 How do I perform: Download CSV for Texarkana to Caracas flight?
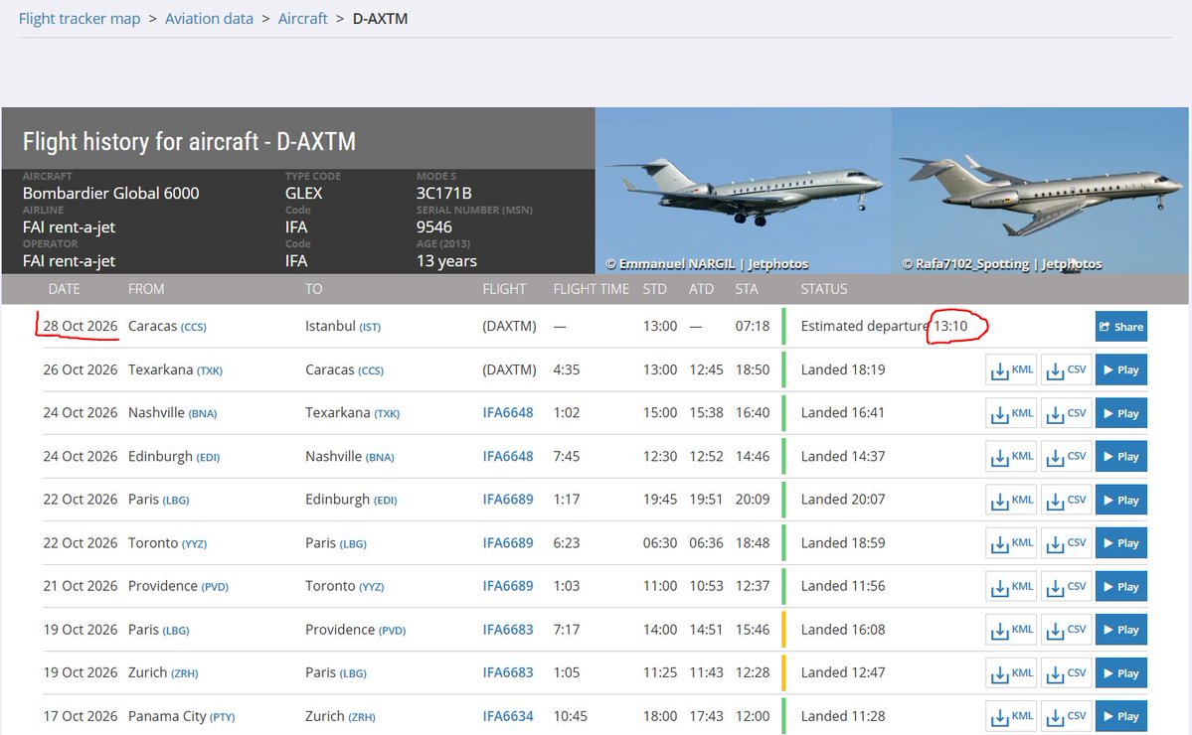1067,369
